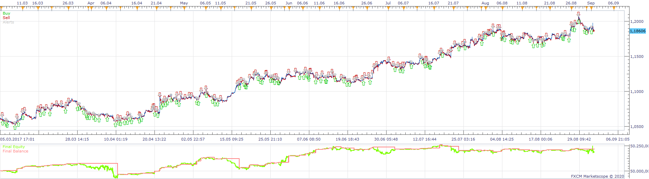The image size is (649, 179).
Task: Select the orange marker under 06.09
Action: click(613, 8)
